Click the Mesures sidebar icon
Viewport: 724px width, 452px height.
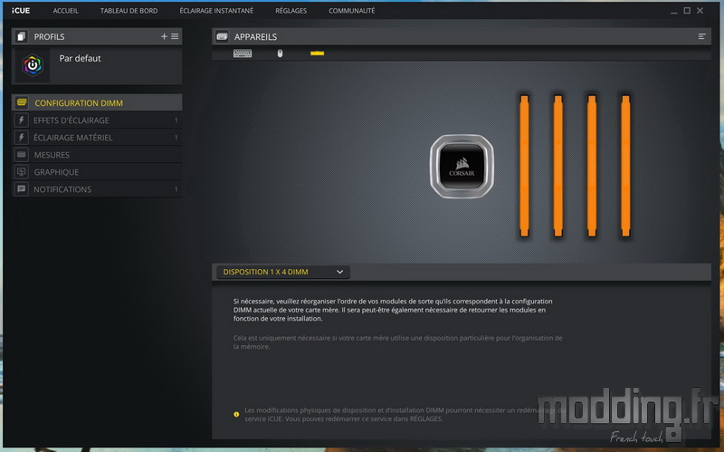21,154
